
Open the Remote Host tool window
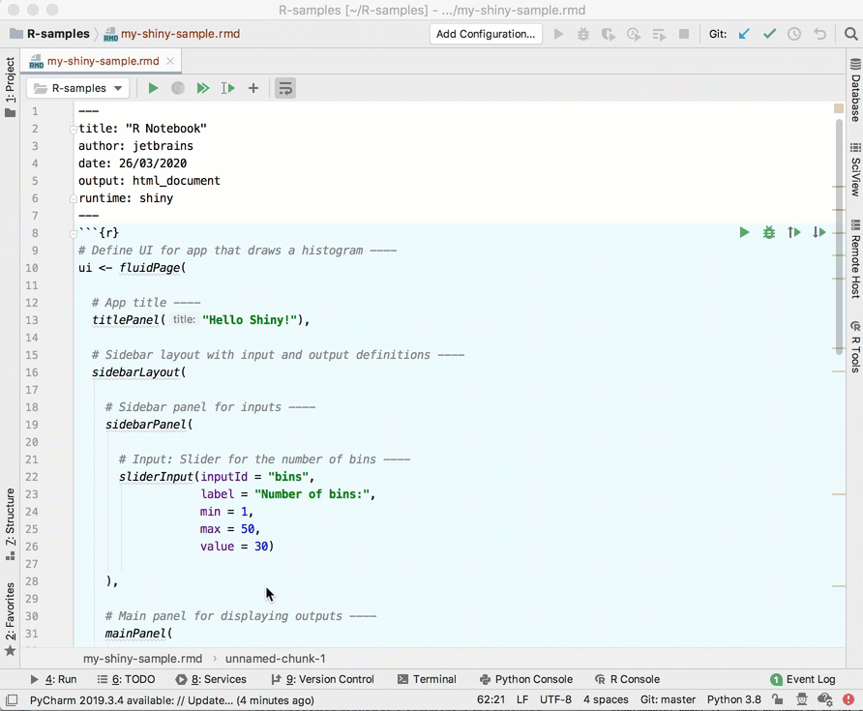(x=854, y=258)
